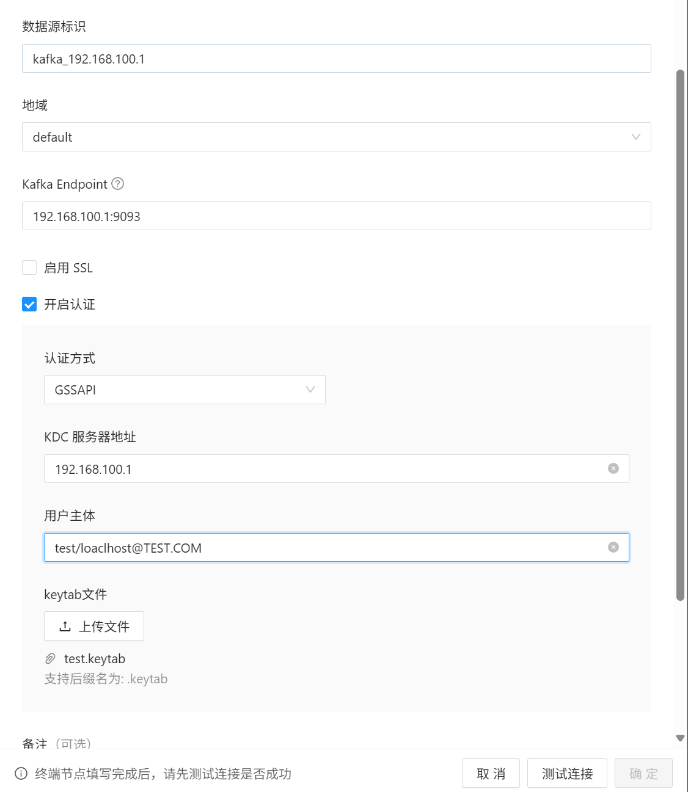Click the chevron arrow of 地域 selector
Image resolution: width=688 pixels, height=792 pixels.
tap(636, 137)
